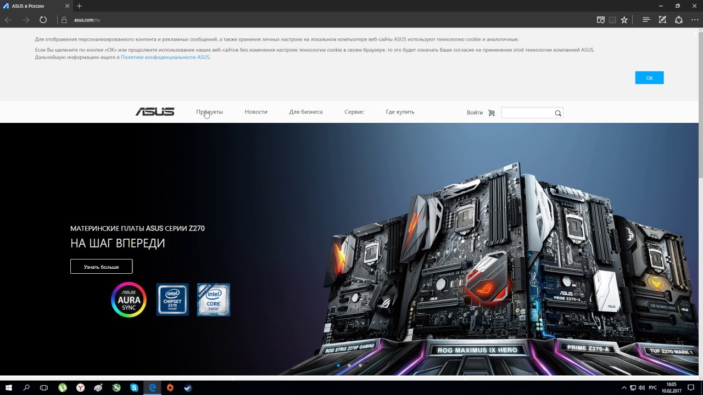Open Windows search magnifier on taskbar

(26, 387)
